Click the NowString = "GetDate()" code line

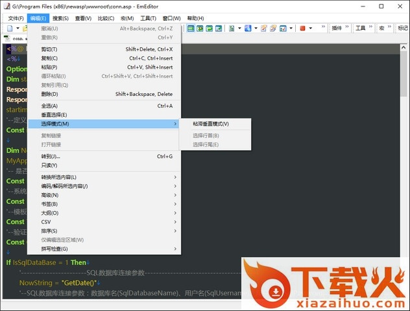[x=60, y=282]
